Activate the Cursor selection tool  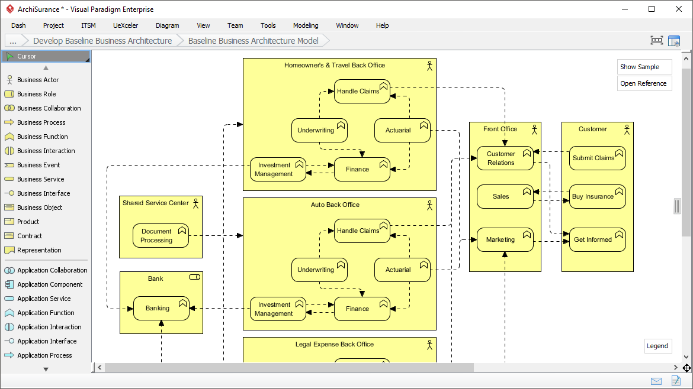(46, 56)
